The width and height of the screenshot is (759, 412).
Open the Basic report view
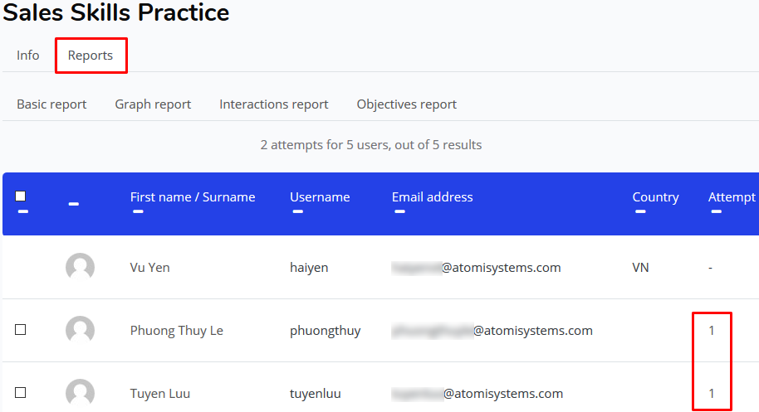(51, 104)
